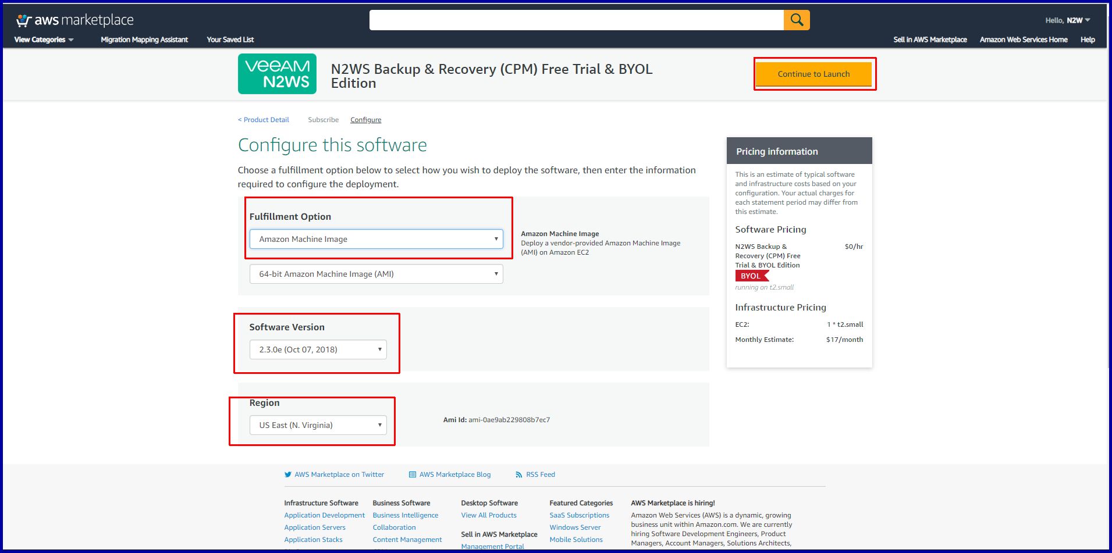Open the Fulfillment Option dropdown

(376, 239)
